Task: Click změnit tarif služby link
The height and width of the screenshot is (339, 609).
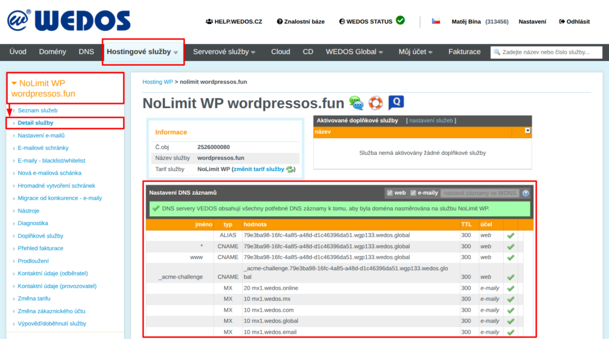Action: pyautogui.click(x=259, y=169)
